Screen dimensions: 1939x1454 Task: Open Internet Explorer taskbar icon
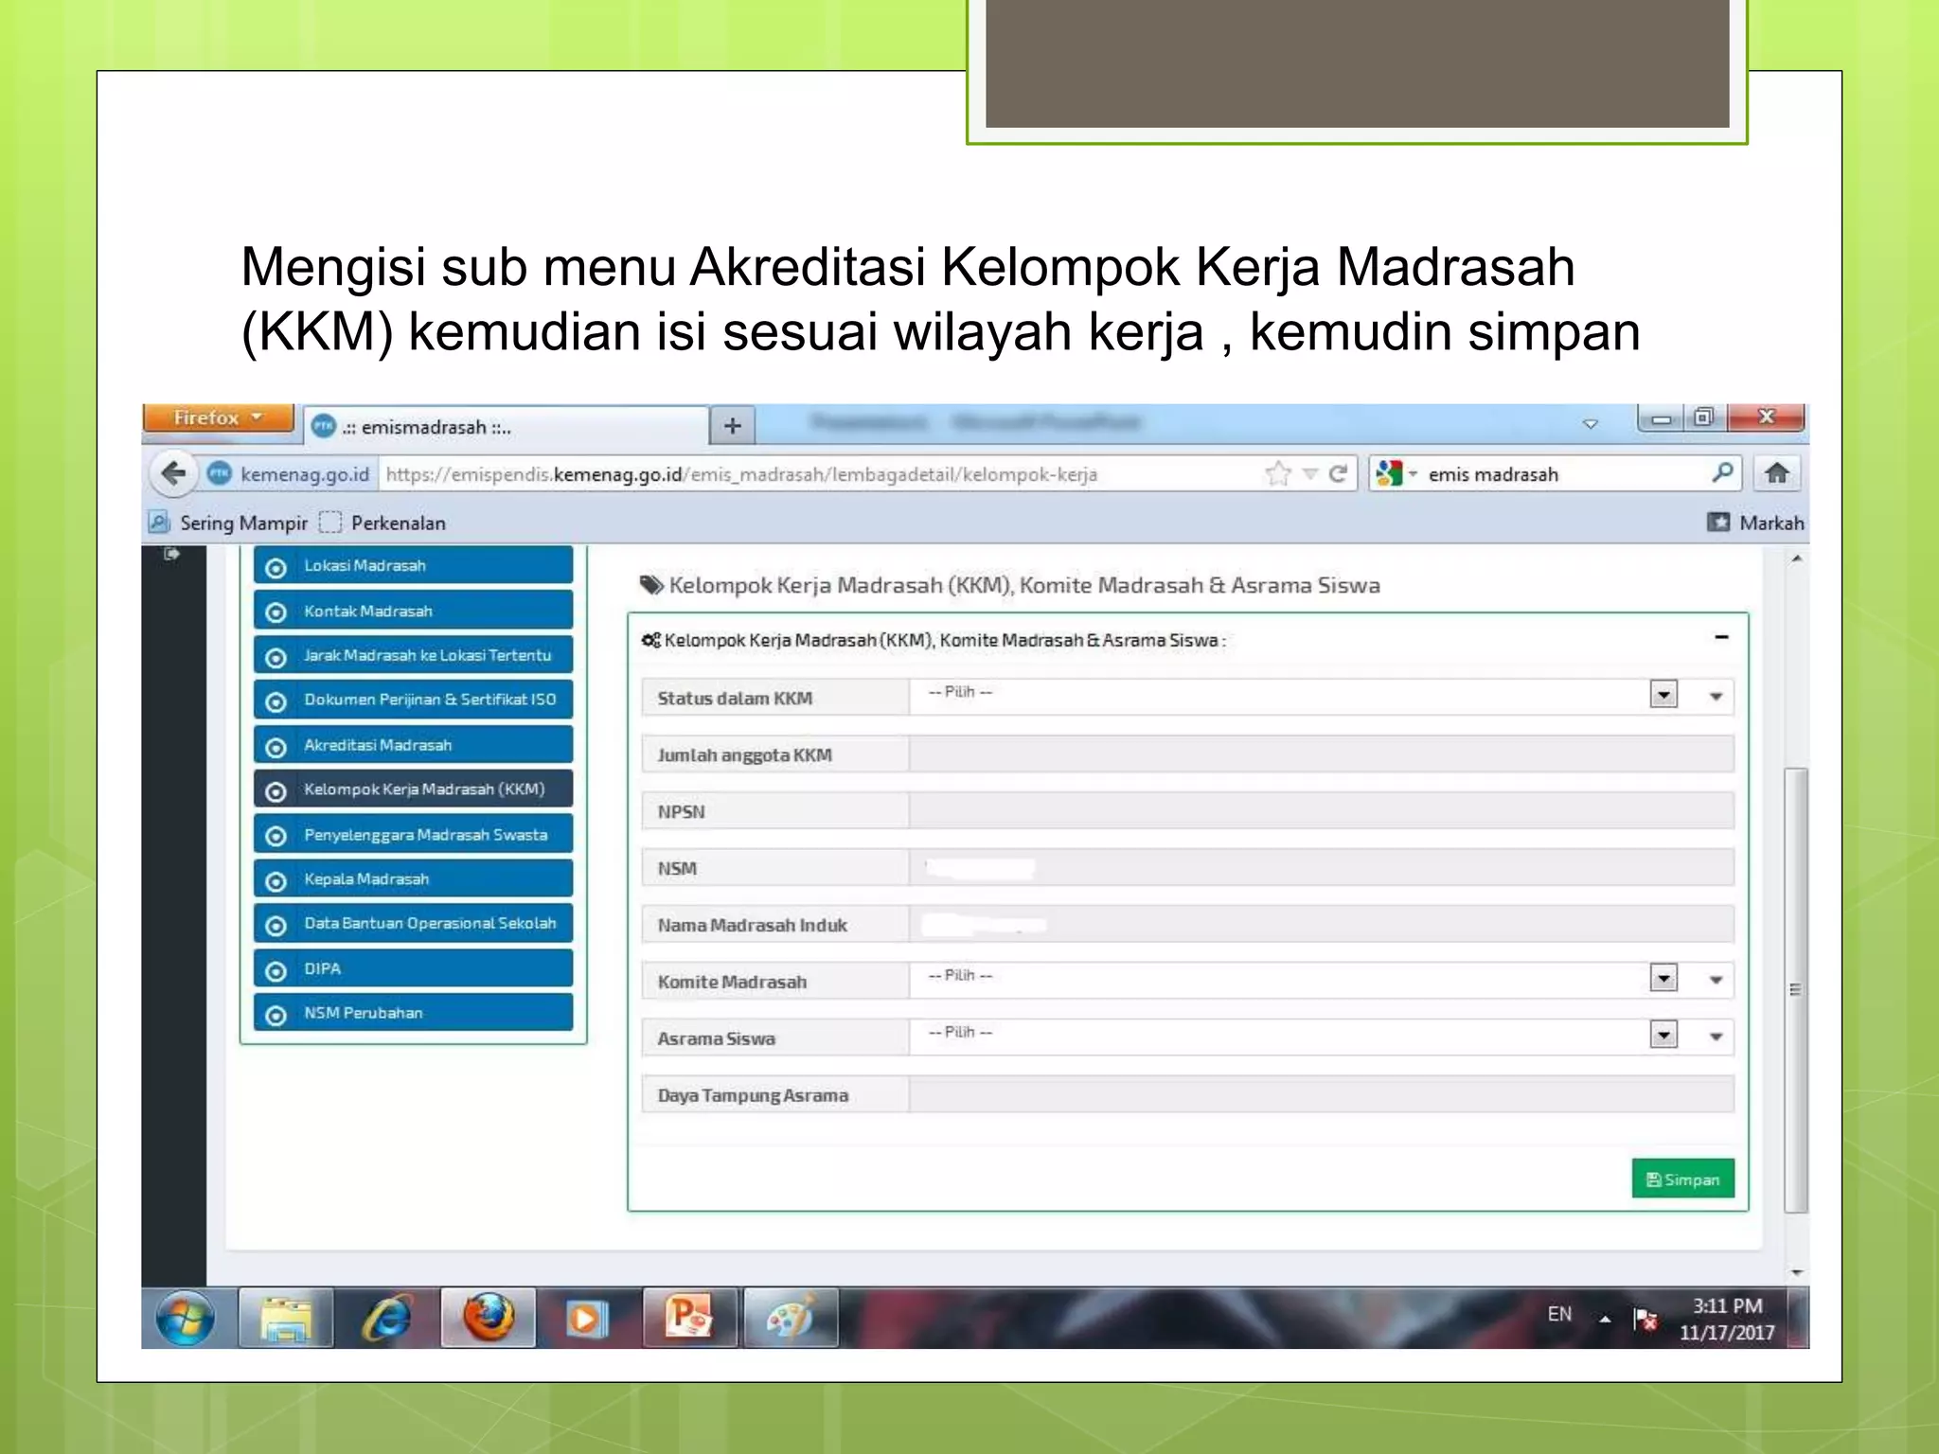pos(386,1317)
